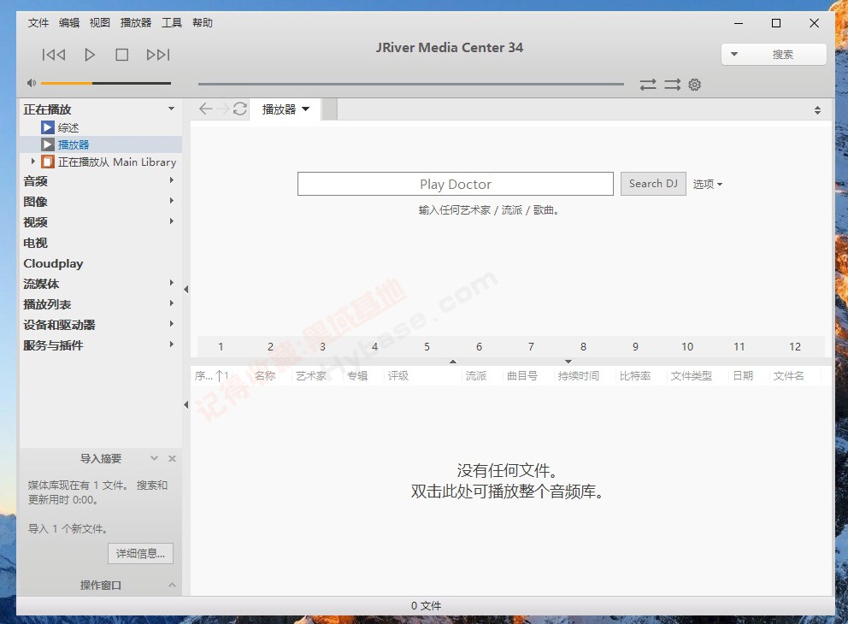The image size is (848, 624).
Task: Stop playback with the Stop button
Action: [x=121, y=55]
